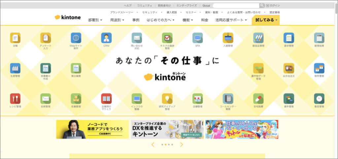Open the 生産管理 factory icon
Viewport: 338px width, 159px height.
15,68
